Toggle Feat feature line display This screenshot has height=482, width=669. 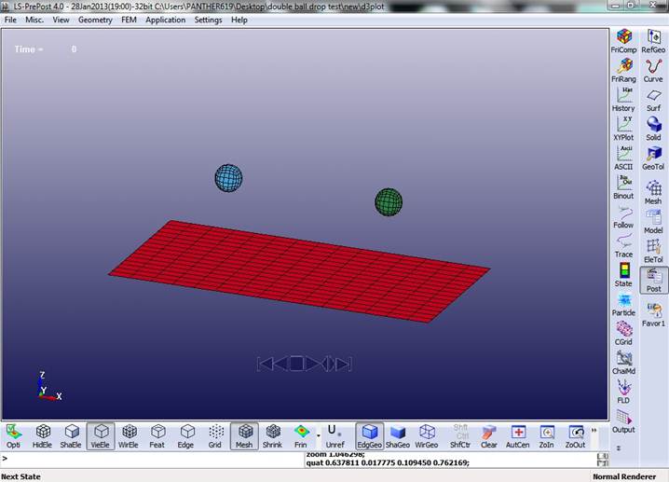point(157,436)
